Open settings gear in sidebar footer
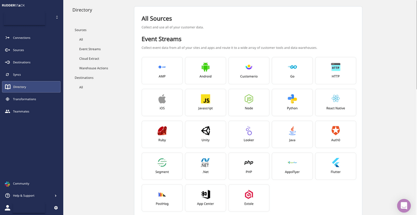This screenshot has width=417, height=215. [56, 208]
